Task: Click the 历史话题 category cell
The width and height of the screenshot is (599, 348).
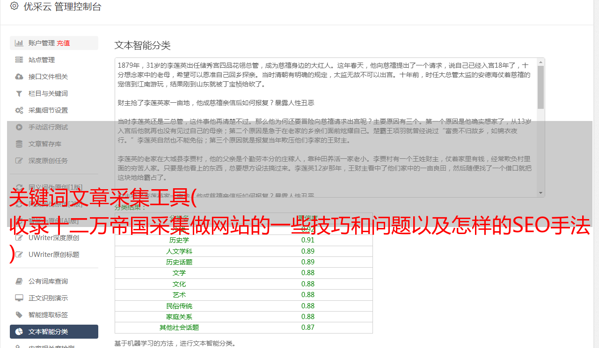Action: click(x=179, y=262)
